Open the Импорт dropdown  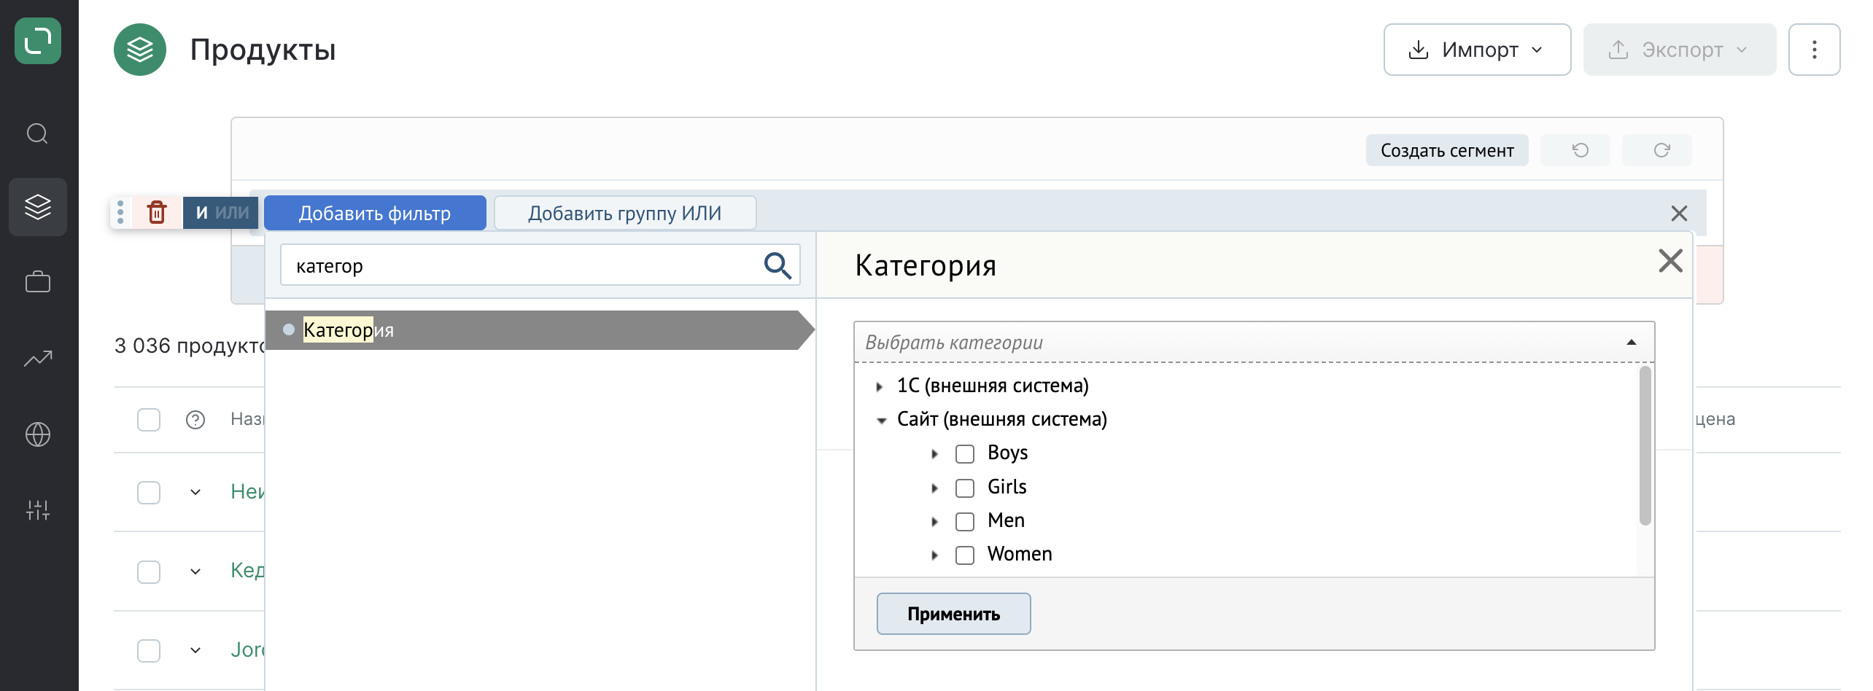[x=1477, y=50]
